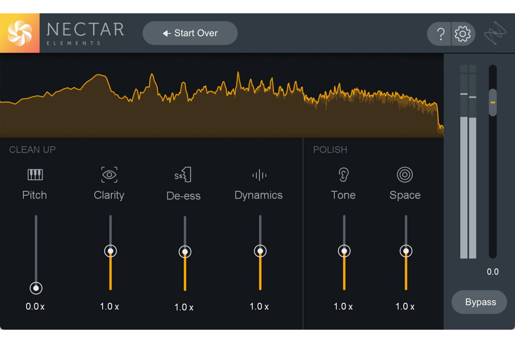Click the orange spectrum analyzer display

click(222, 96)
